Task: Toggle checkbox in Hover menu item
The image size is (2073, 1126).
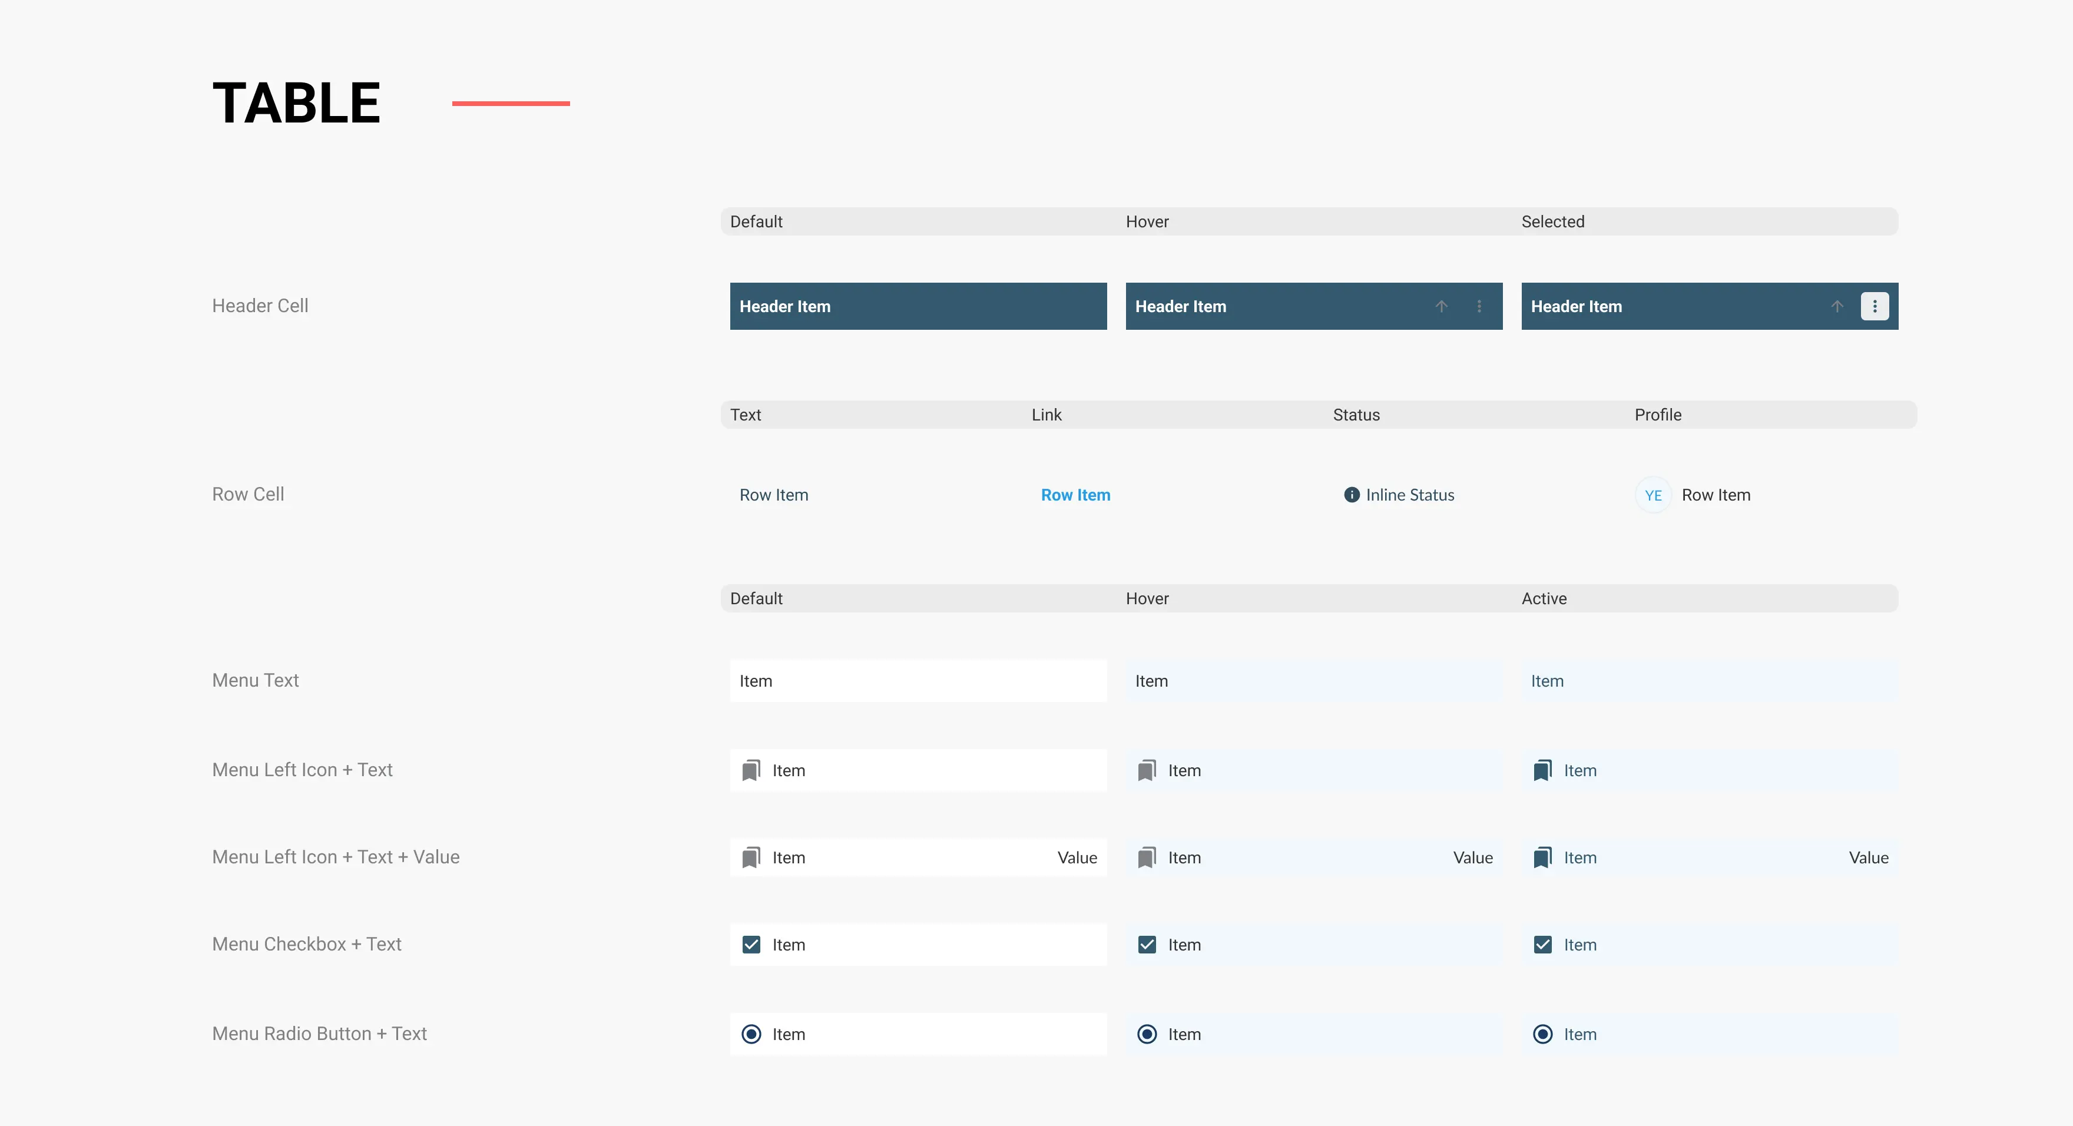Action: click(x=1147, y=944)
